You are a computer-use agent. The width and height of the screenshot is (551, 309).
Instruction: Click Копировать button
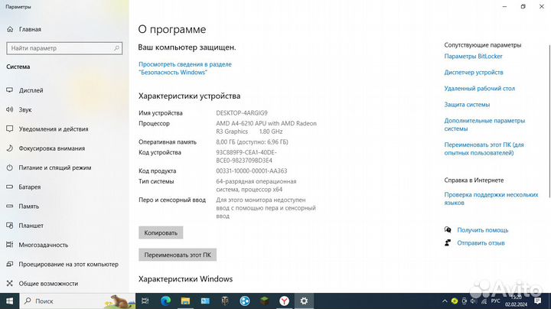tap(161, 233)
